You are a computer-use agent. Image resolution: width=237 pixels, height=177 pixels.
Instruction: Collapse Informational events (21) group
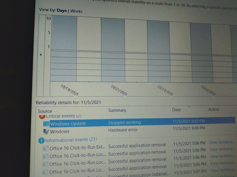click(x=71, y=140)
